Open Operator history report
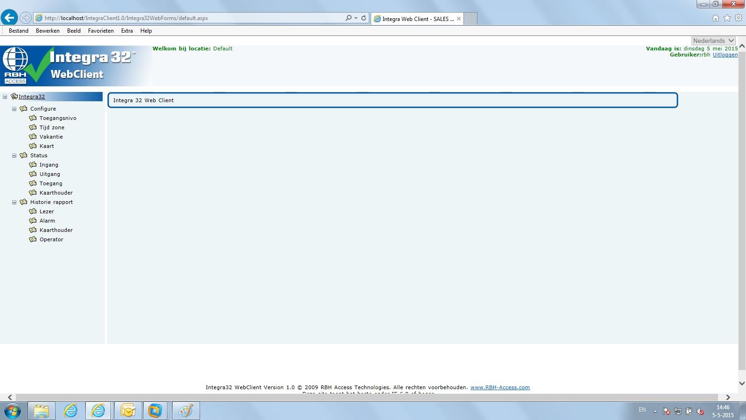Viewport: 746px width, 420px height. coord(51,239)
